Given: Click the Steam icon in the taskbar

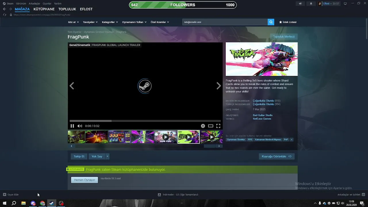Looking at the screenshot, I should click(52, 203).
